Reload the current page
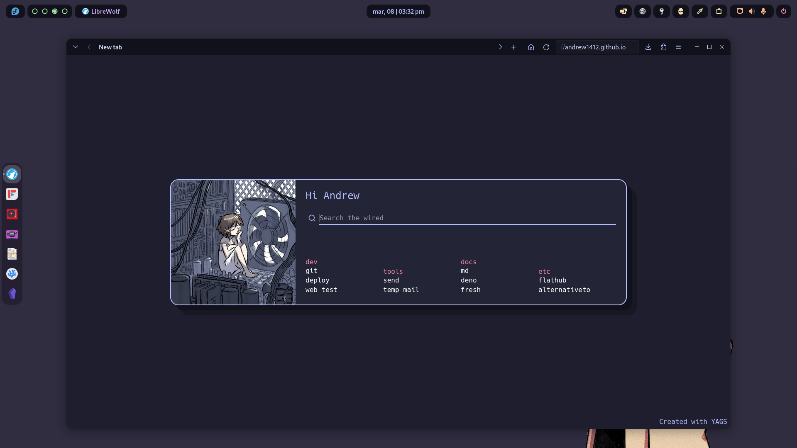The width and height of the screenshot is (797, 448). [x=546, y=47]
